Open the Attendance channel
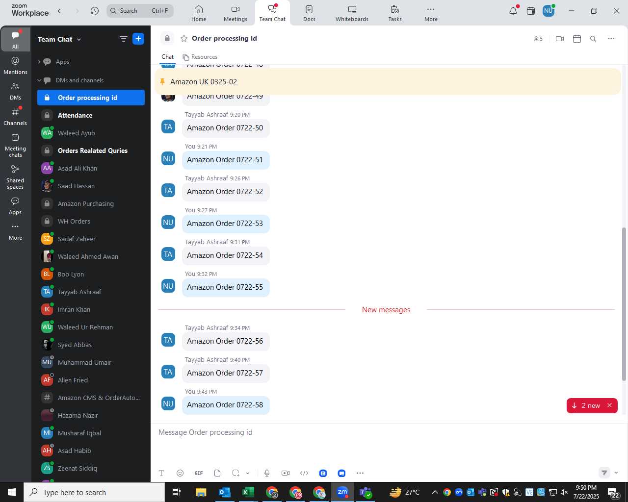The width and height of the screenshot is (628, 502). [x=91, y=115]
